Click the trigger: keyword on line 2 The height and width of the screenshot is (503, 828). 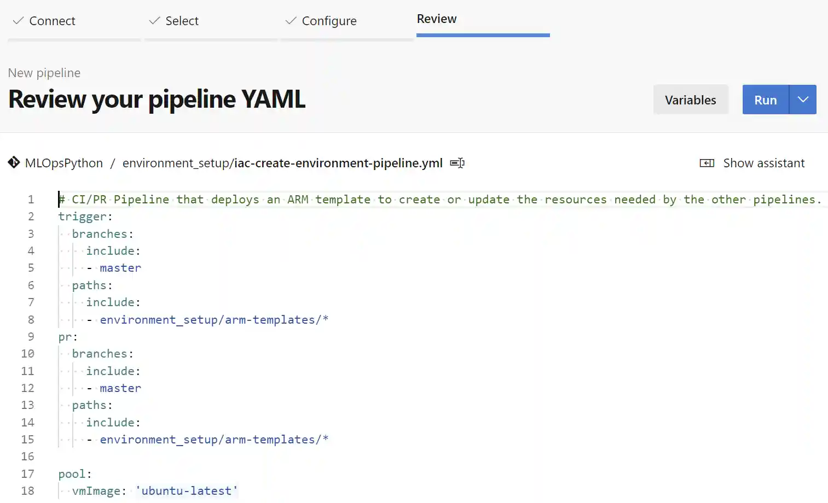point(85,217)
